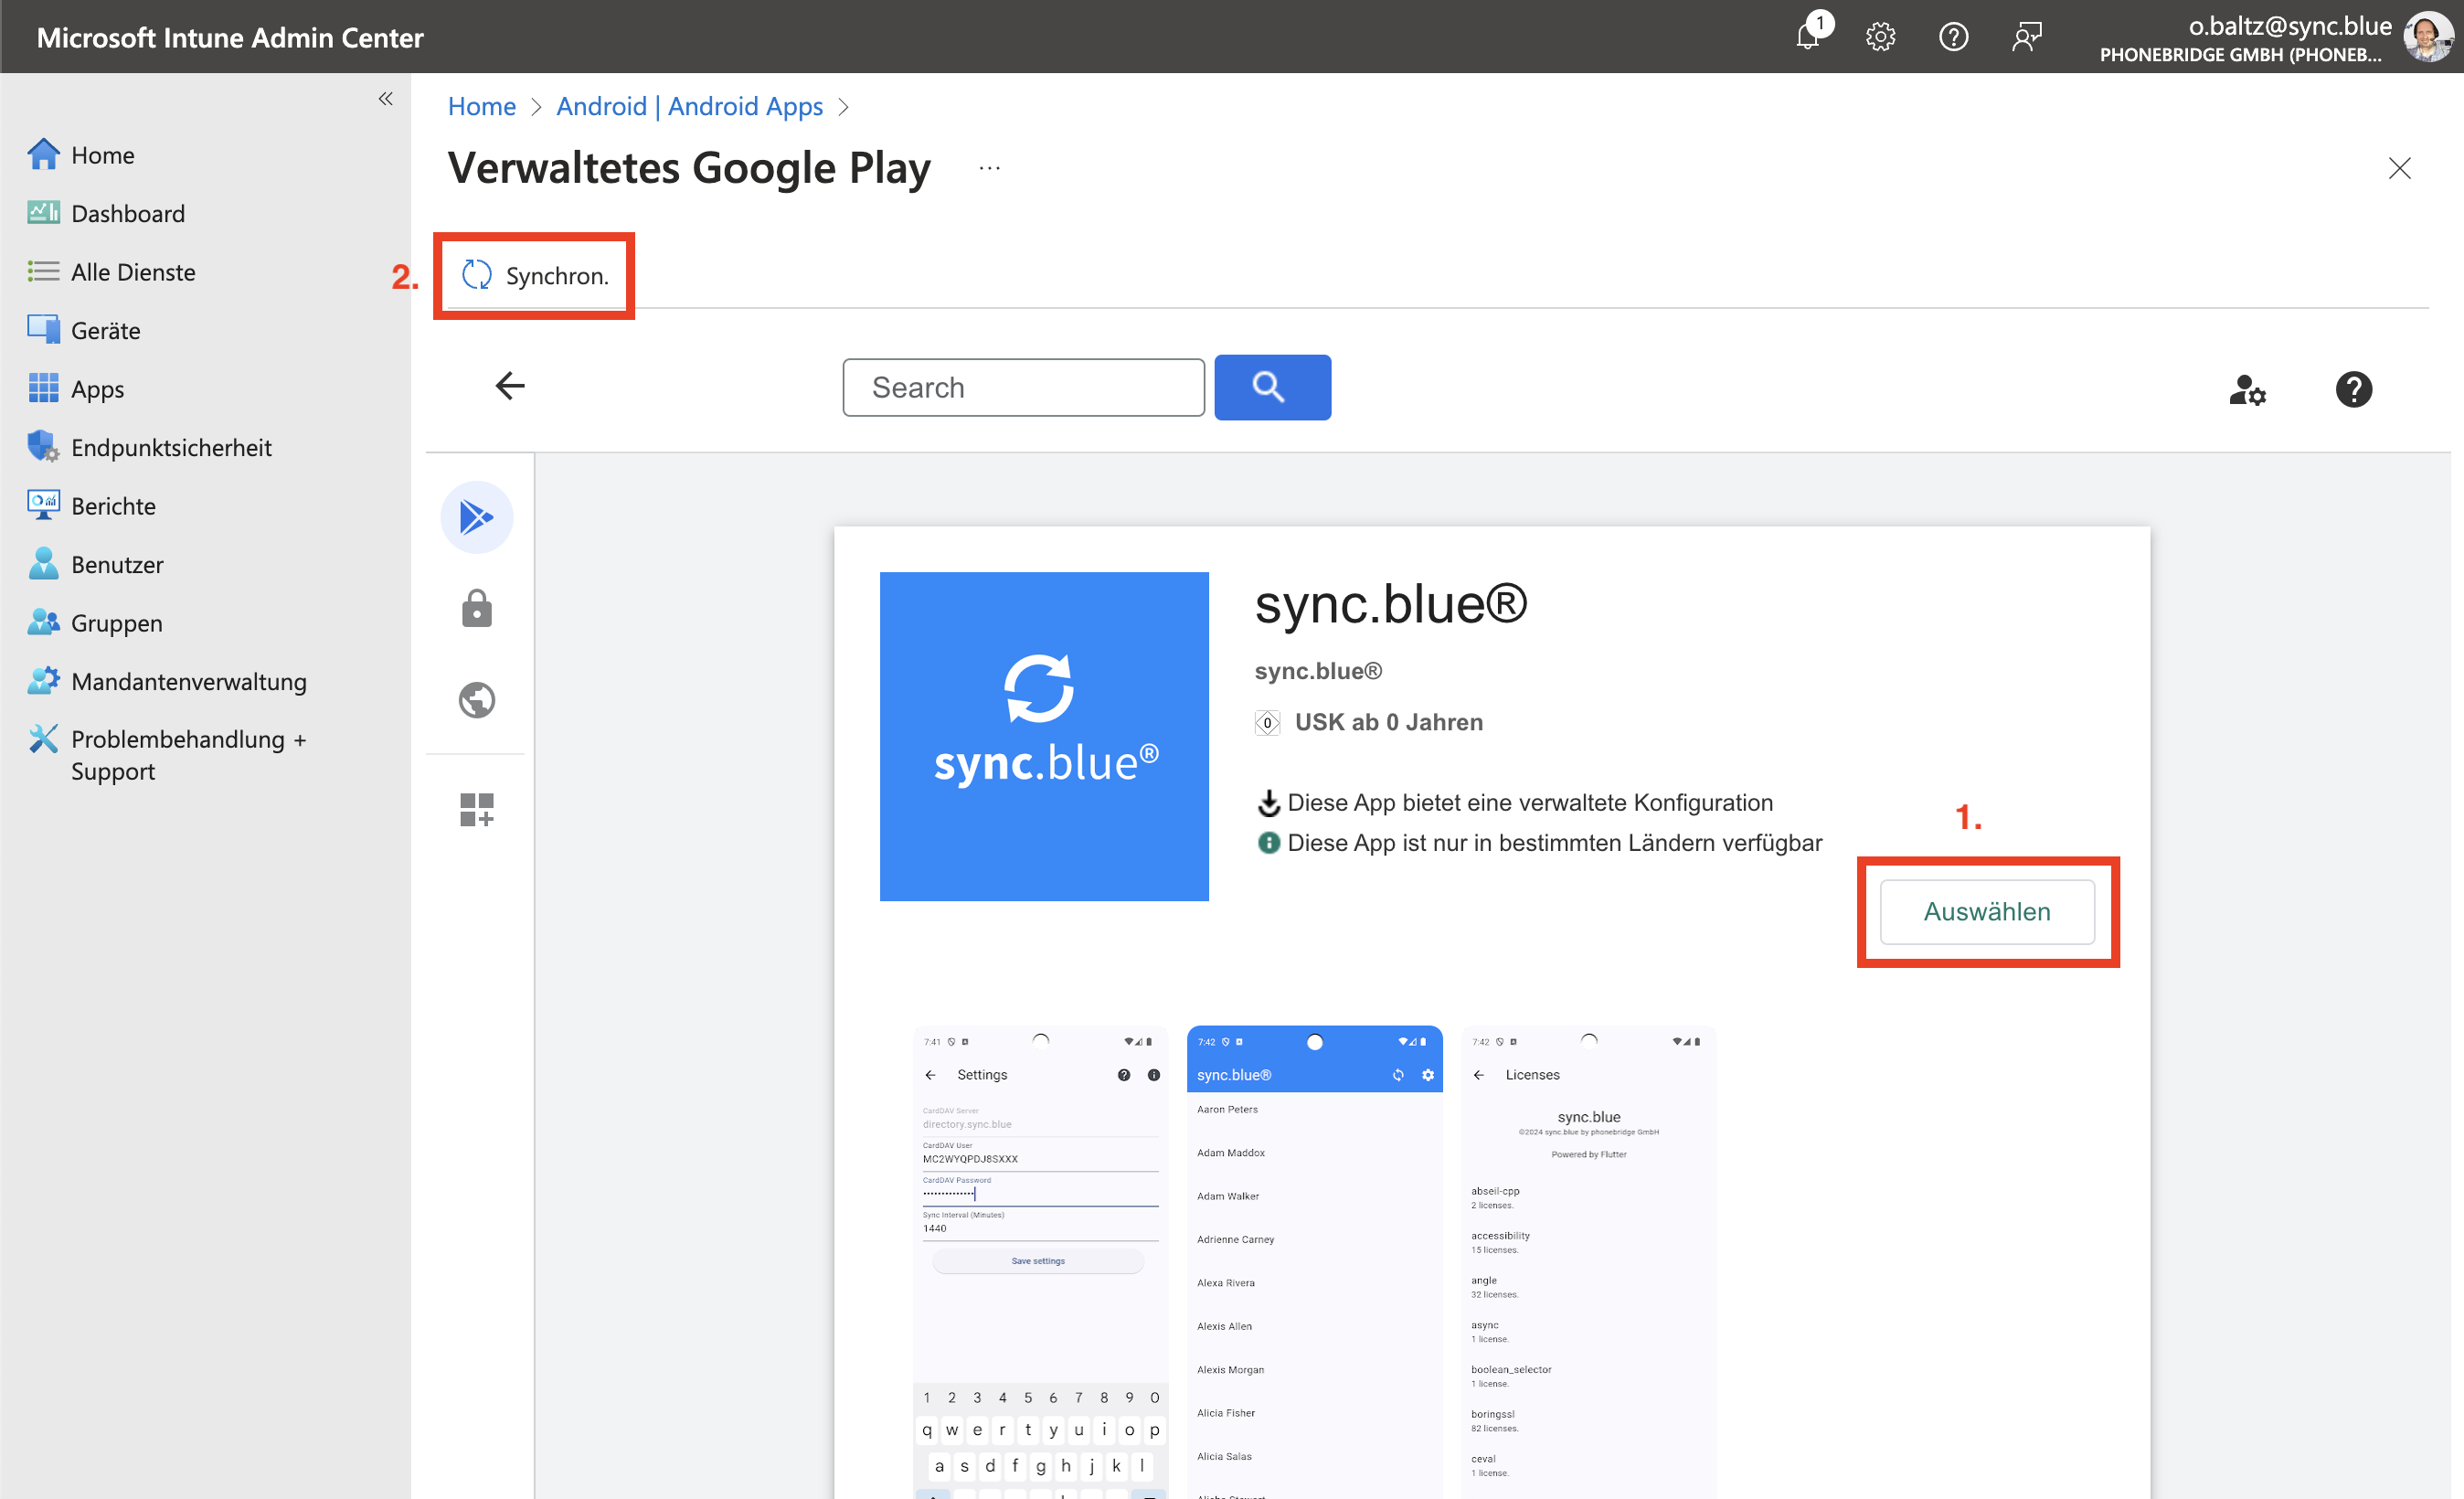Image resolution: width=2464 pixels, height=1499 pixels.
Task: Close the Verwaltetes Google Play pane
Action: [2399, 168]
